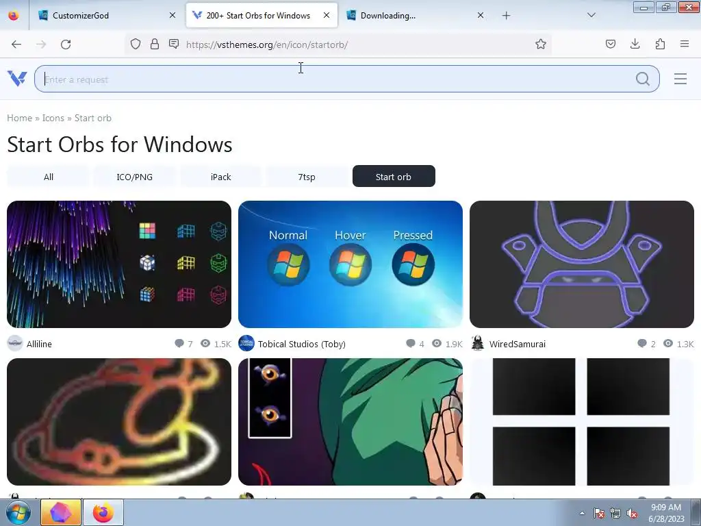Viewport: 701px width, 526px height.
Task: List all tabs dropdown arrow
Action: (591, 16)
